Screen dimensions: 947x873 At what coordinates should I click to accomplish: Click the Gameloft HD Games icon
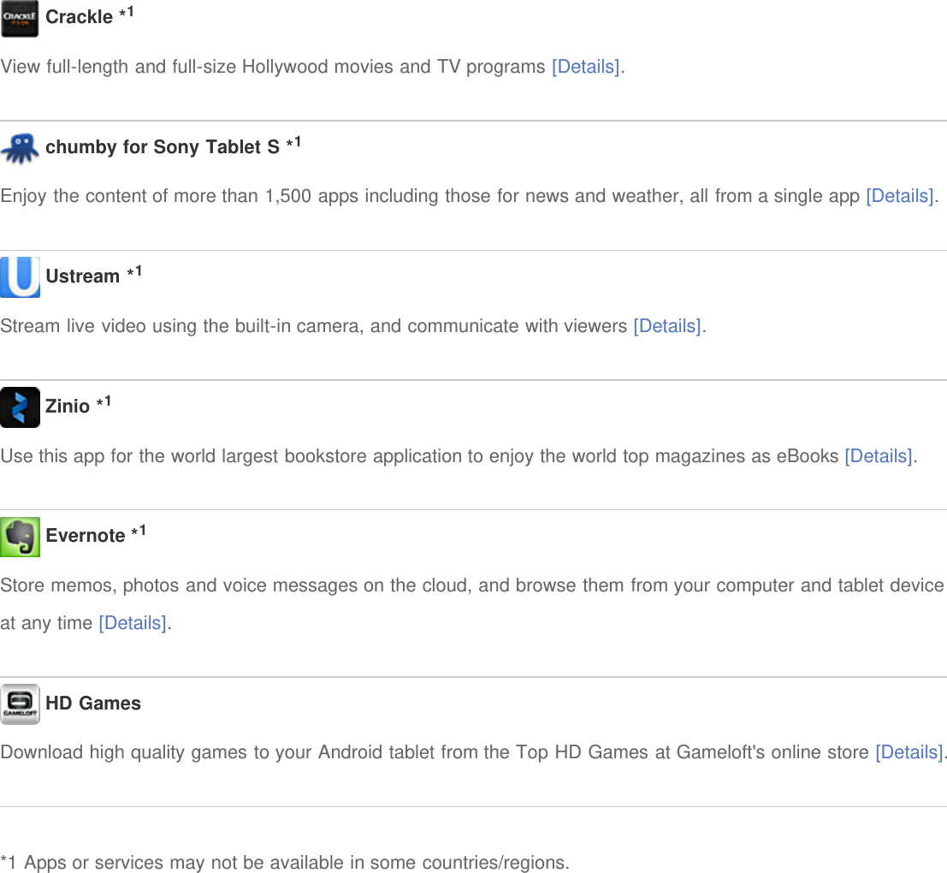pyautogui.click(x=20, y=704)
